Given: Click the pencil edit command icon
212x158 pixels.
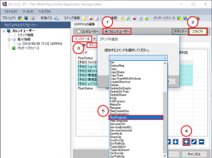Looking at the screenshot, I should (x=194, y=142).
